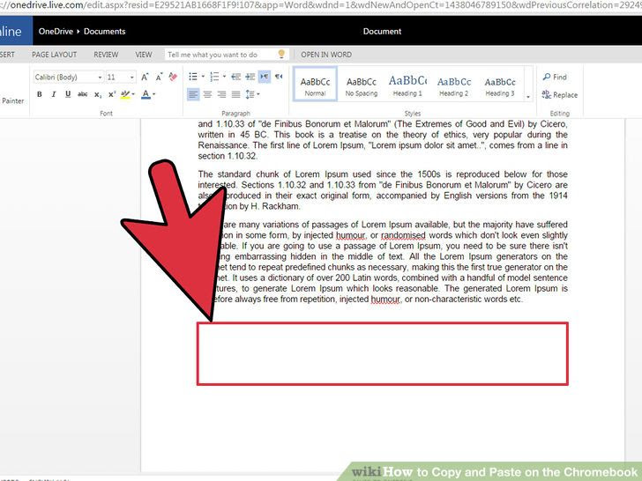Image resolution: width=642 pixels, height=481 pixels.
Task: Click the word "Cicero" in first paragraph
Action: pos(553,124)
